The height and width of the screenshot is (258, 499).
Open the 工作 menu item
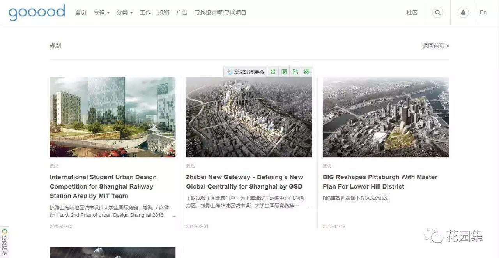pyautogui.click(x=145, y=12)
